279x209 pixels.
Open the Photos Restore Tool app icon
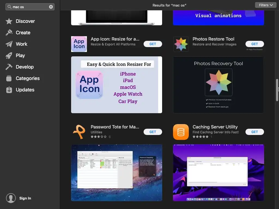[181, 44]
